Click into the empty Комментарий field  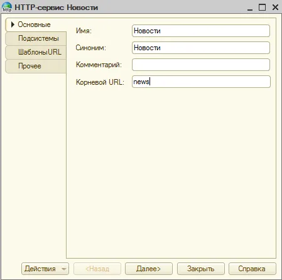[x=201, y=65]
